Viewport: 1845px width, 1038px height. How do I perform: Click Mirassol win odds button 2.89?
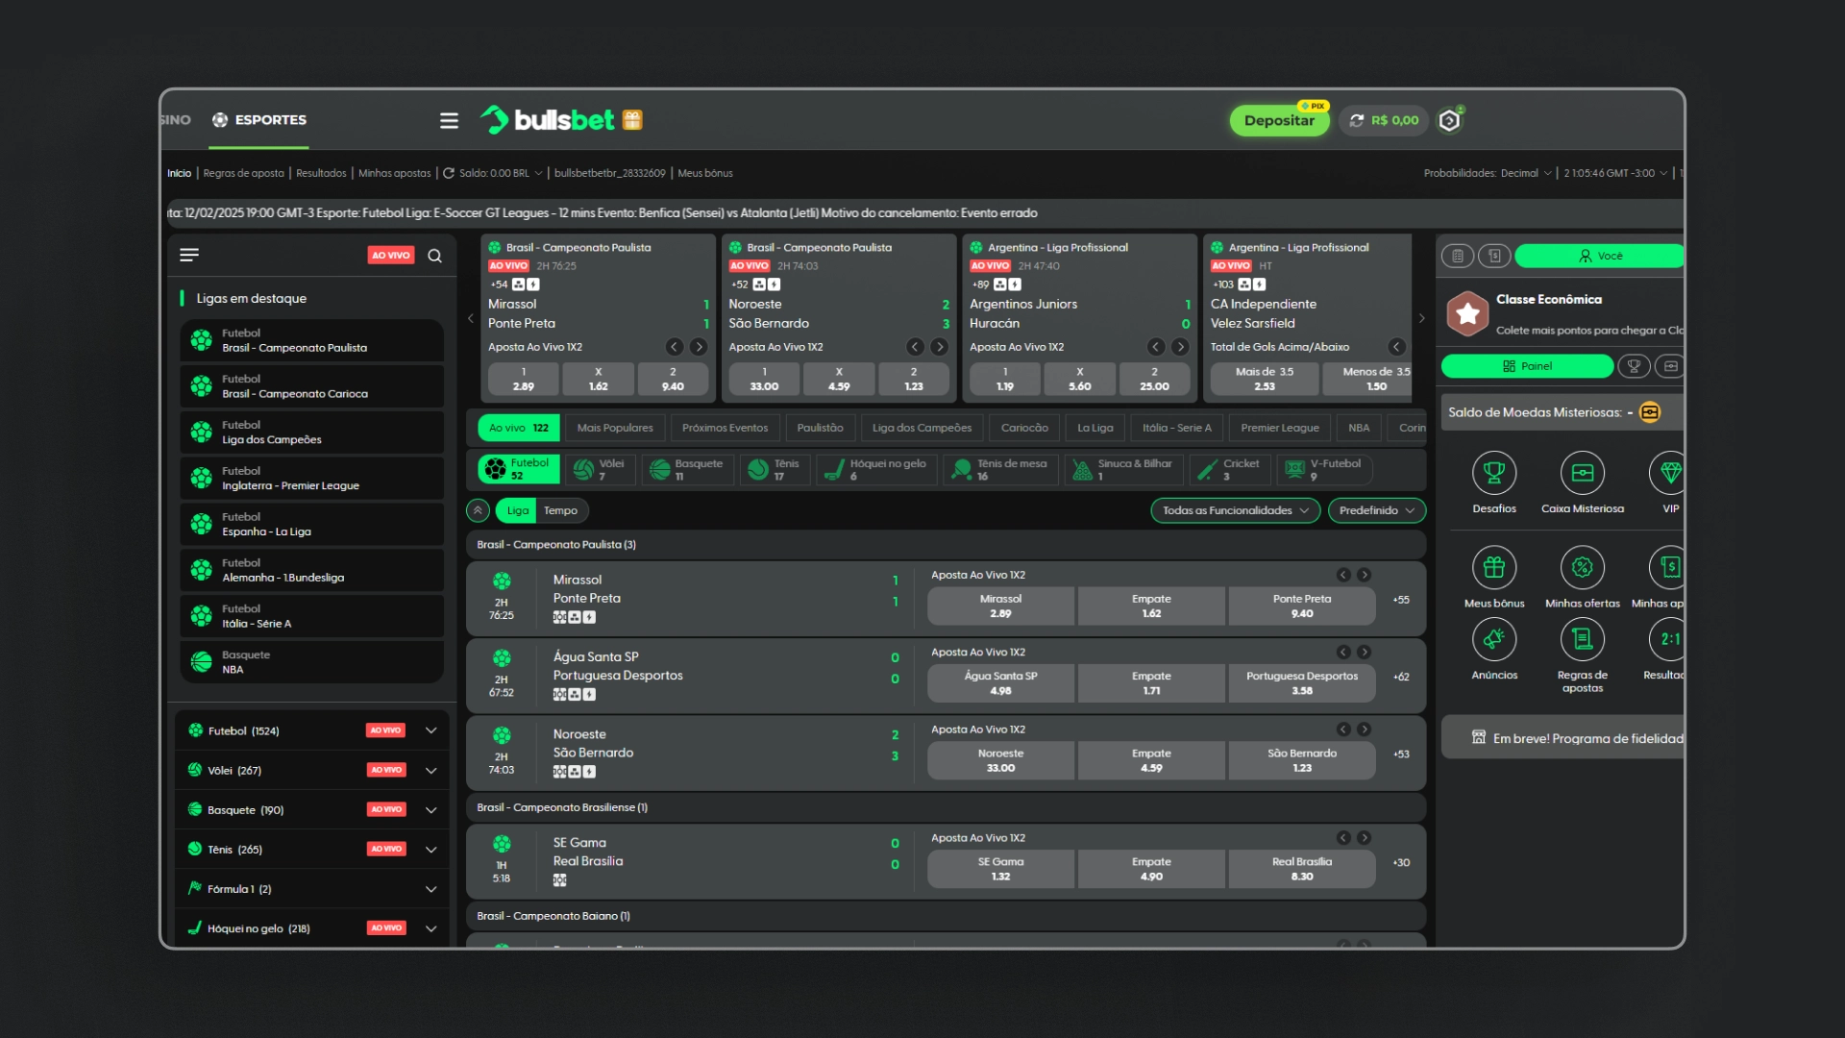(1001, 605)
